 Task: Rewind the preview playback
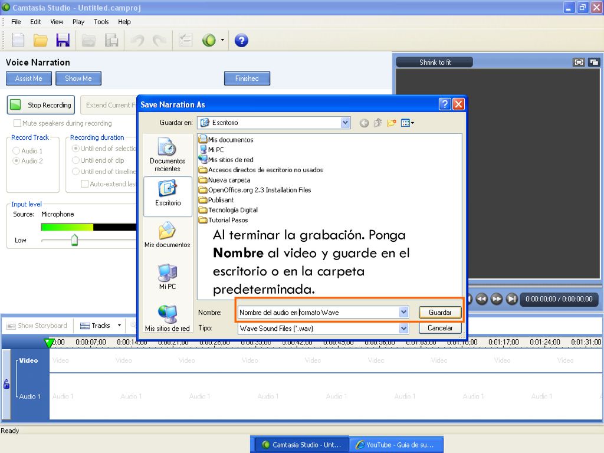(x=481, y=299)
